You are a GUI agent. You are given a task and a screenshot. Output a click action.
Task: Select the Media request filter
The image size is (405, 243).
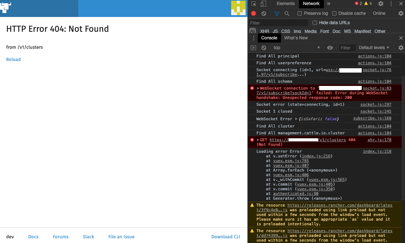311,31
